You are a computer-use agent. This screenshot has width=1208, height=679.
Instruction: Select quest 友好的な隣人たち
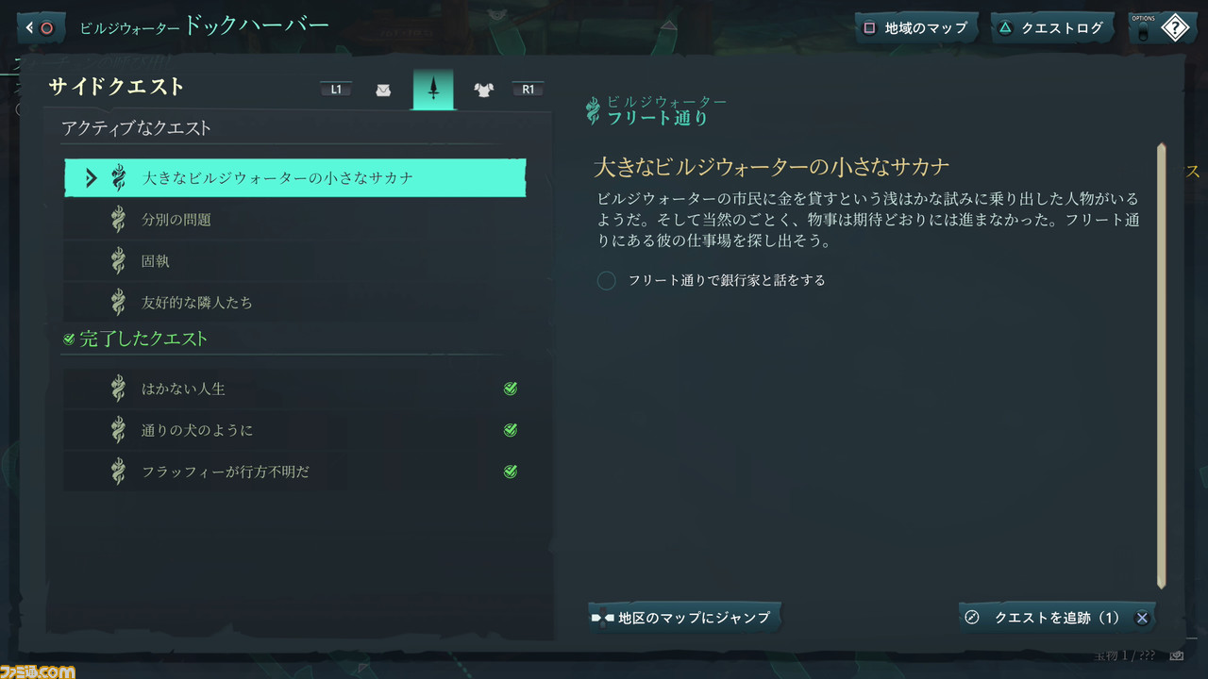click(295, 303)
